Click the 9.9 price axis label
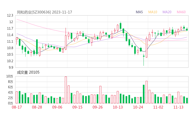The image size is (191, 113). click(11, 67)
